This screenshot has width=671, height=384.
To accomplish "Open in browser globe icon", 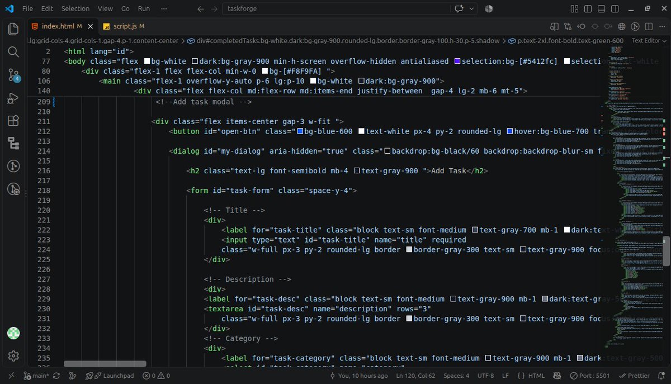I will (622, 26).
